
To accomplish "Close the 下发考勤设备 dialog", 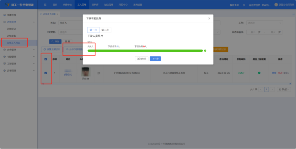I will [x=209, y=18].
